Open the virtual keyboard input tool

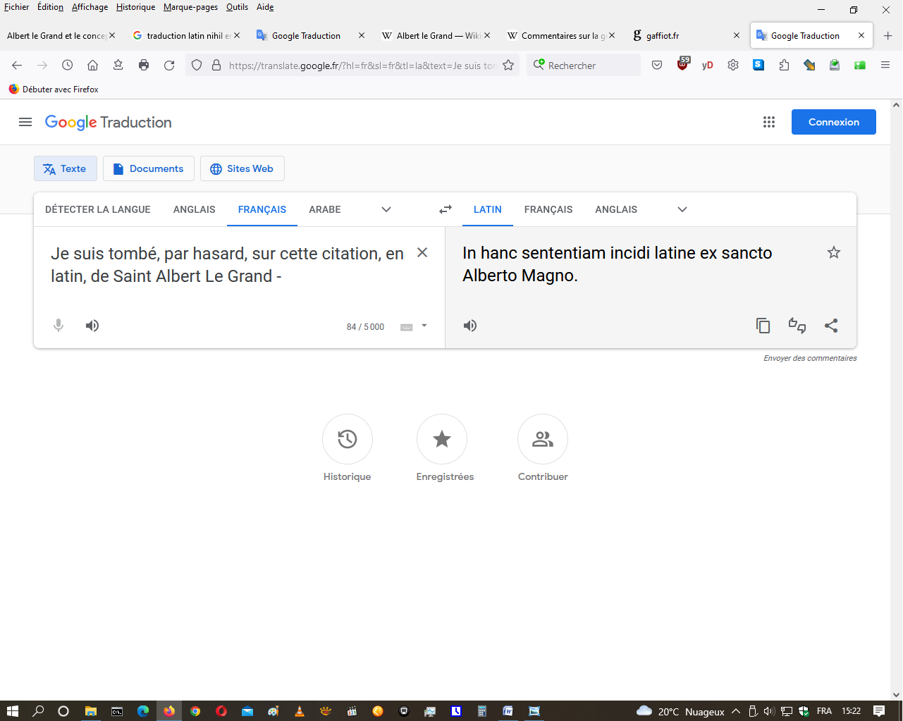pos(407,327)
